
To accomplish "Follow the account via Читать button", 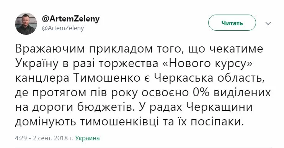I will (232, 23).
